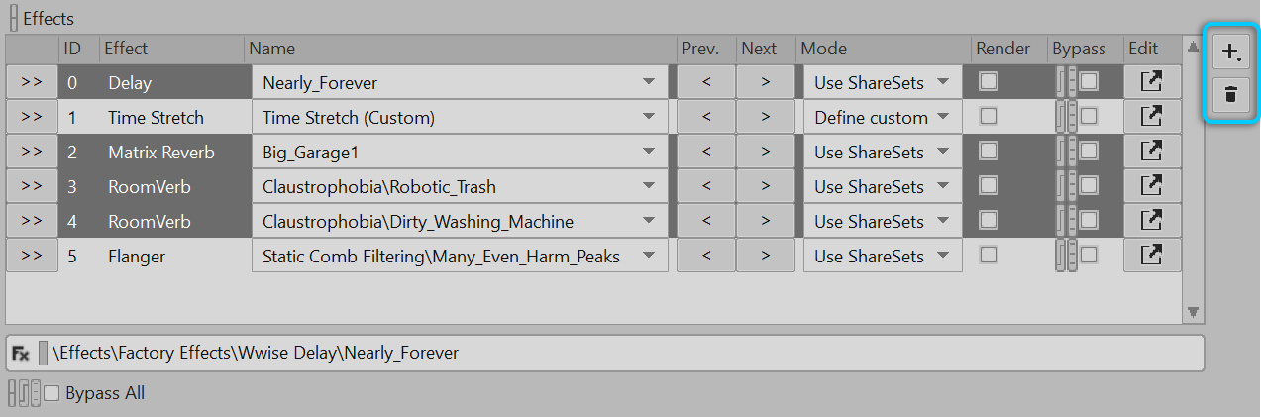Screen dimensions: 1261x417
Task: Check the Bypass All checkbox
Action: (x=53, y=393)
